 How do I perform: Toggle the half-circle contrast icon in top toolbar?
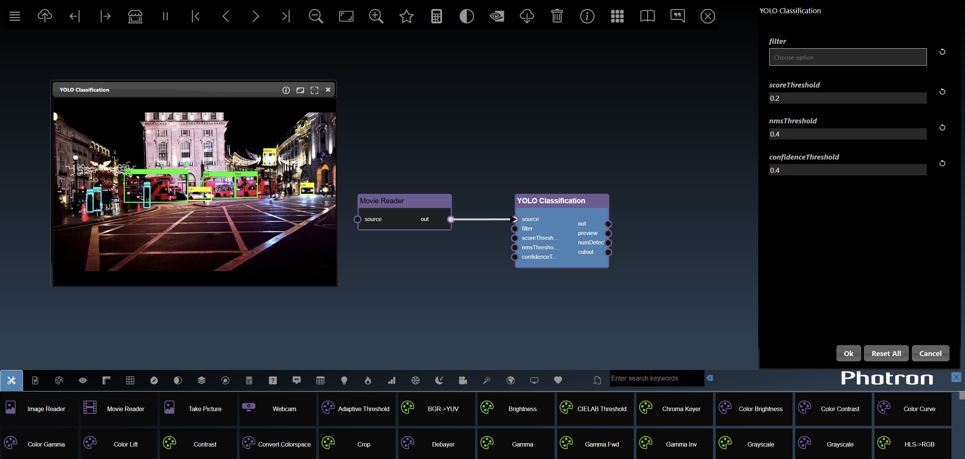click(x=467, y=16)
